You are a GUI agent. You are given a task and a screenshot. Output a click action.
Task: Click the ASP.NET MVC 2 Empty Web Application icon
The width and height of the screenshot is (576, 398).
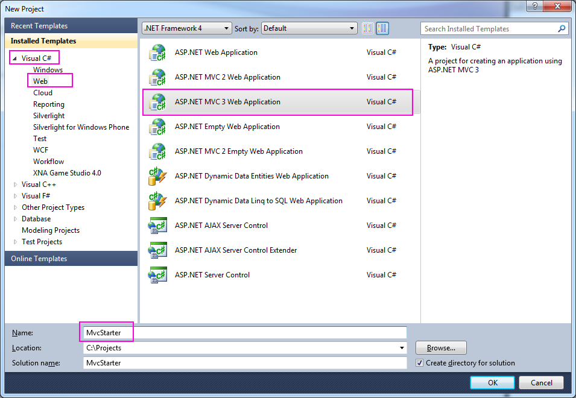[157, 151]
